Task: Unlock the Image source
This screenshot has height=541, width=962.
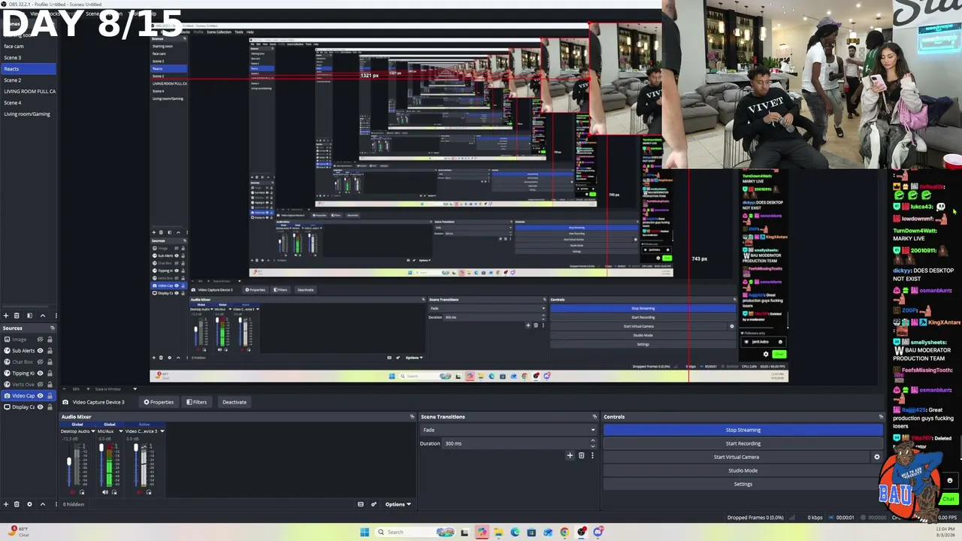Action: pyautogui.click(x=50, y=340)
